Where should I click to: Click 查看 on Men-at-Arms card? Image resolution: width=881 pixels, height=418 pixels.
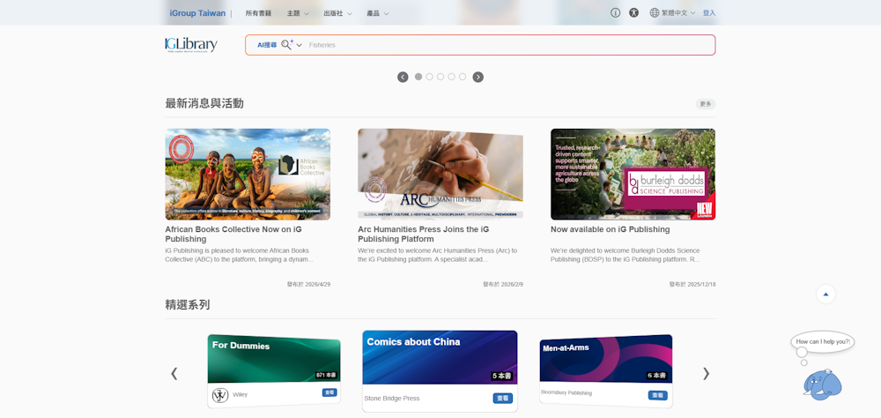pos(657,395)
